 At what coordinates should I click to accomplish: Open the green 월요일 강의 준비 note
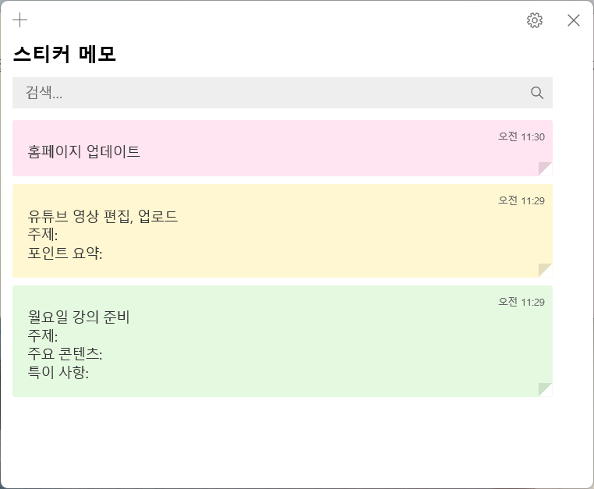pos(282,341)
